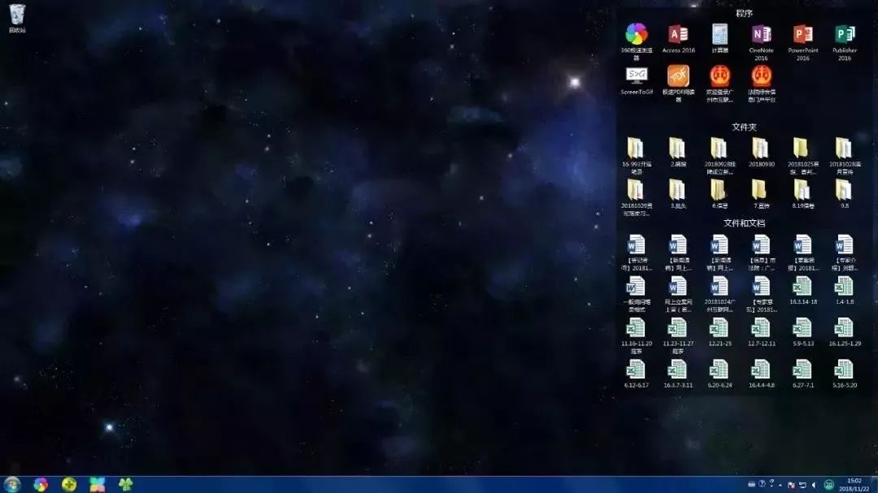Open the green clover icon in taskbar
Image resolution: width=878 pixels, height=493 pixels.
click(x=125, y=484)
